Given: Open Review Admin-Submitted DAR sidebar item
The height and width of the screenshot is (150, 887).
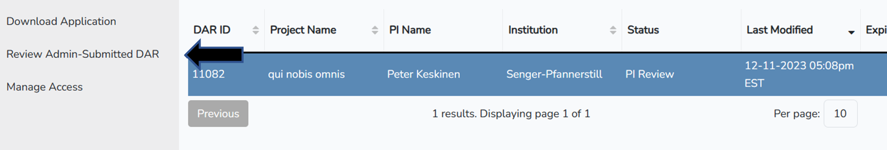Looking at the screenshot, I should pos(83,54).
